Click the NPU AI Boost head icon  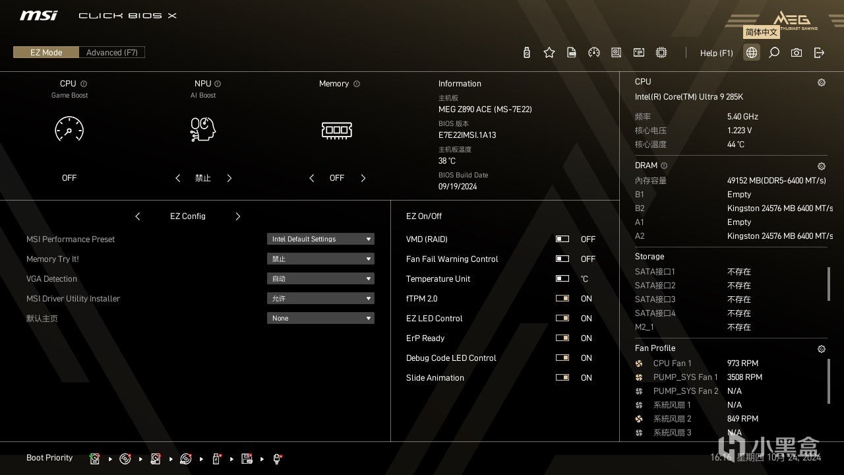pyautogui.click(x=203, y=129)
